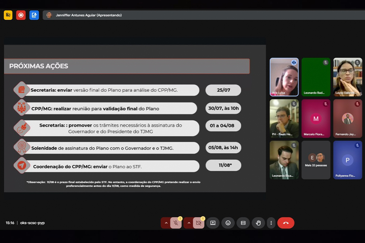Screen dimensions: 365x243
Task: Click presenter bar Jenniffer Antunes Aguiar
Action: point(89,15)
